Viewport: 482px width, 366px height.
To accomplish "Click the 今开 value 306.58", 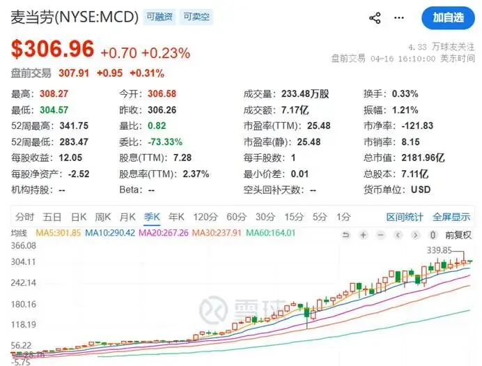I will 162,94.
